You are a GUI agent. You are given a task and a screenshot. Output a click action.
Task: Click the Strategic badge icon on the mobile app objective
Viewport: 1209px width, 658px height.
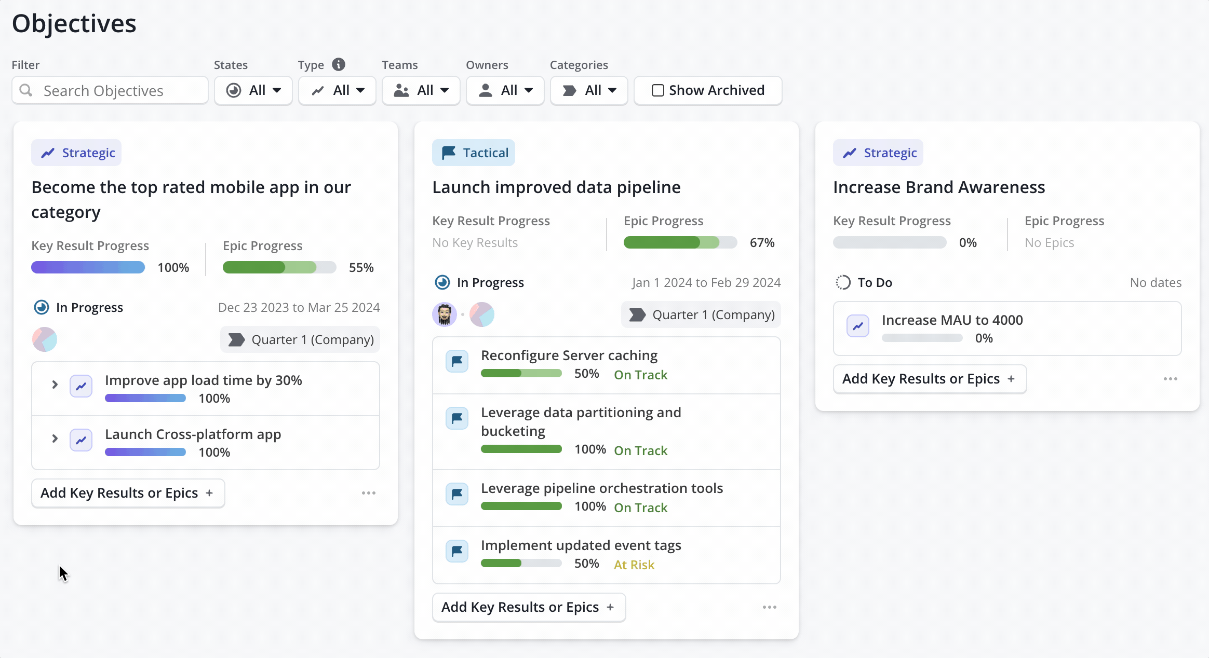[47, 153]
